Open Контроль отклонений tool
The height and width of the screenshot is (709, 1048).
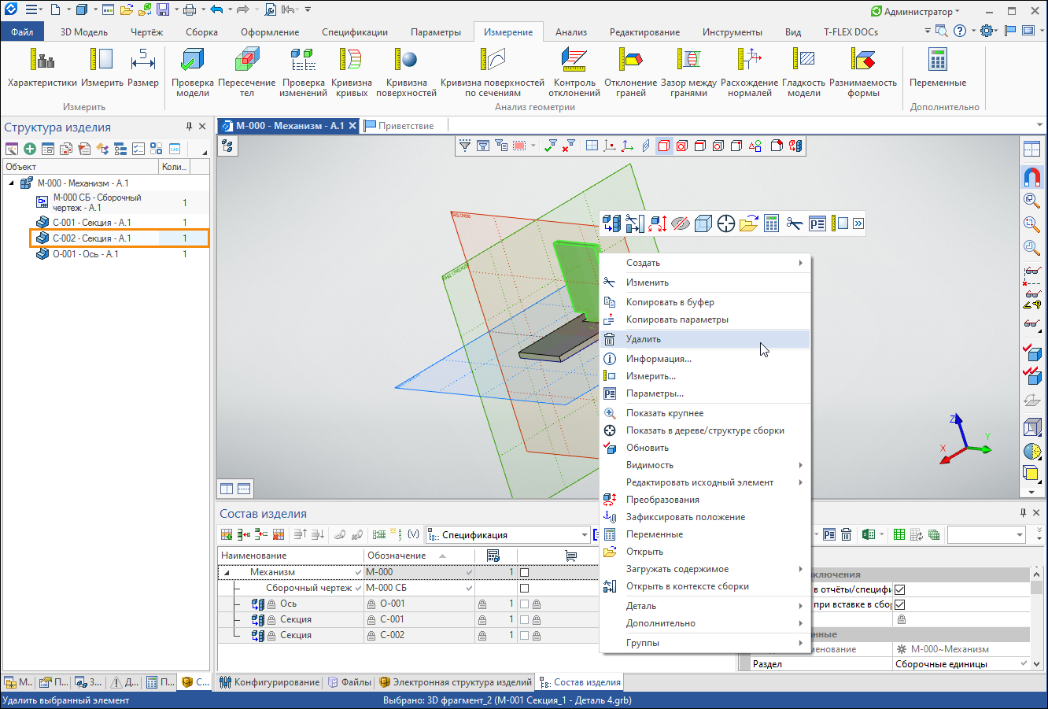click(574, 72)
